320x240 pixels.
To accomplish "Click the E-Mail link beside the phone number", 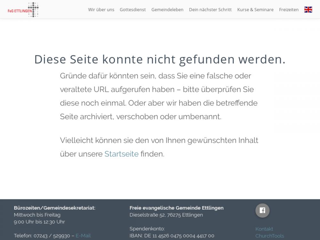I will 83,236.
